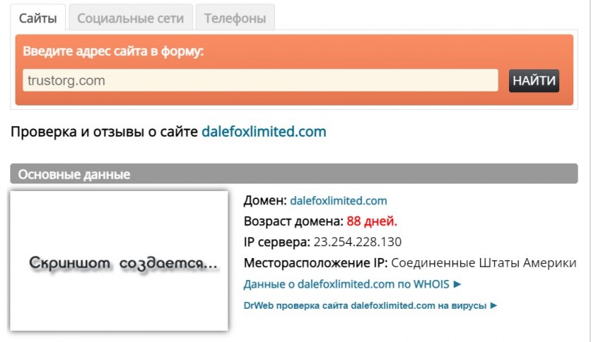Viewport: 591px width, 342px height.
Task: Click the Введите адрес сайта в форму label
Action: (x=113, y=51)
